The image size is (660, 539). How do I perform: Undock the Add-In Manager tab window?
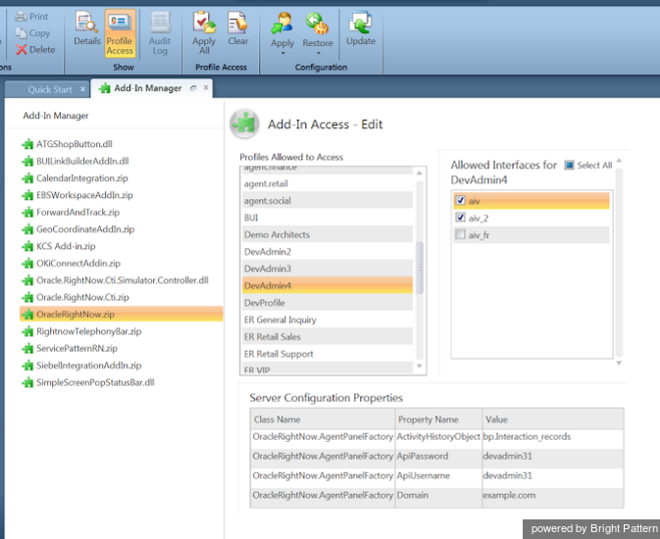[193, 88]
